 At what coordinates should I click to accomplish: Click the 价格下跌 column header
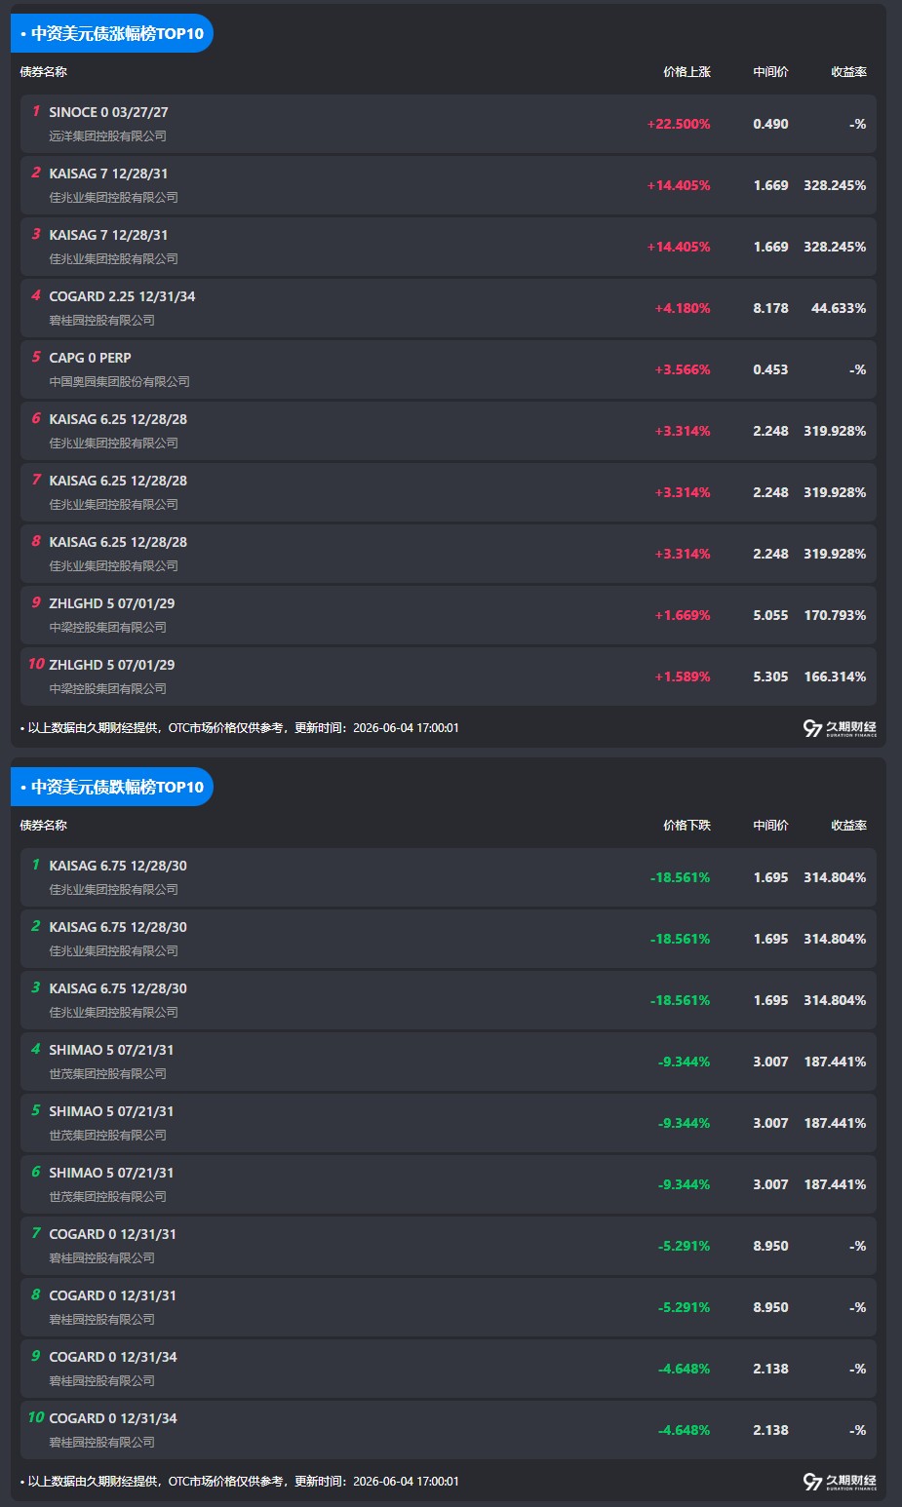pos(686,826)
